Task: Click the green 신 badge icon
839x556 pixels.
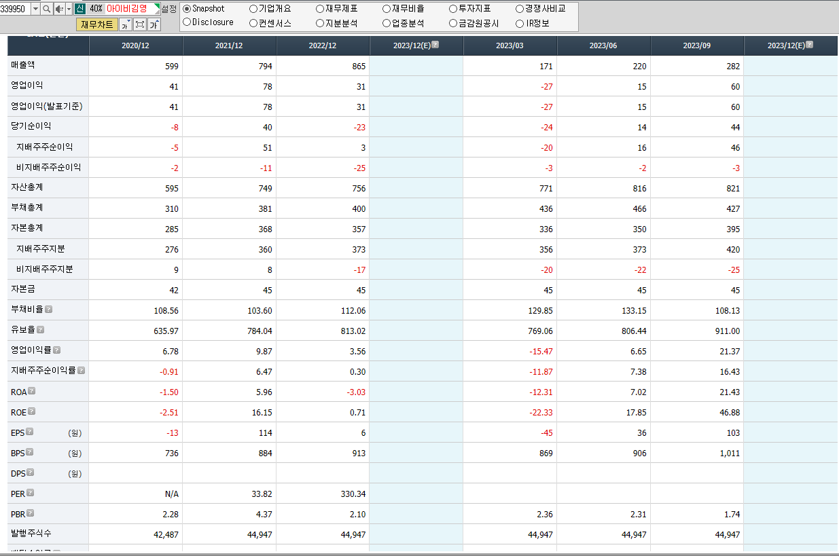Action: pos(80,9)
